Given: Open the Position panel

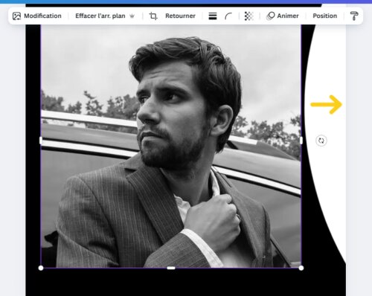Looking at the screenshot, I should (325, 16).
